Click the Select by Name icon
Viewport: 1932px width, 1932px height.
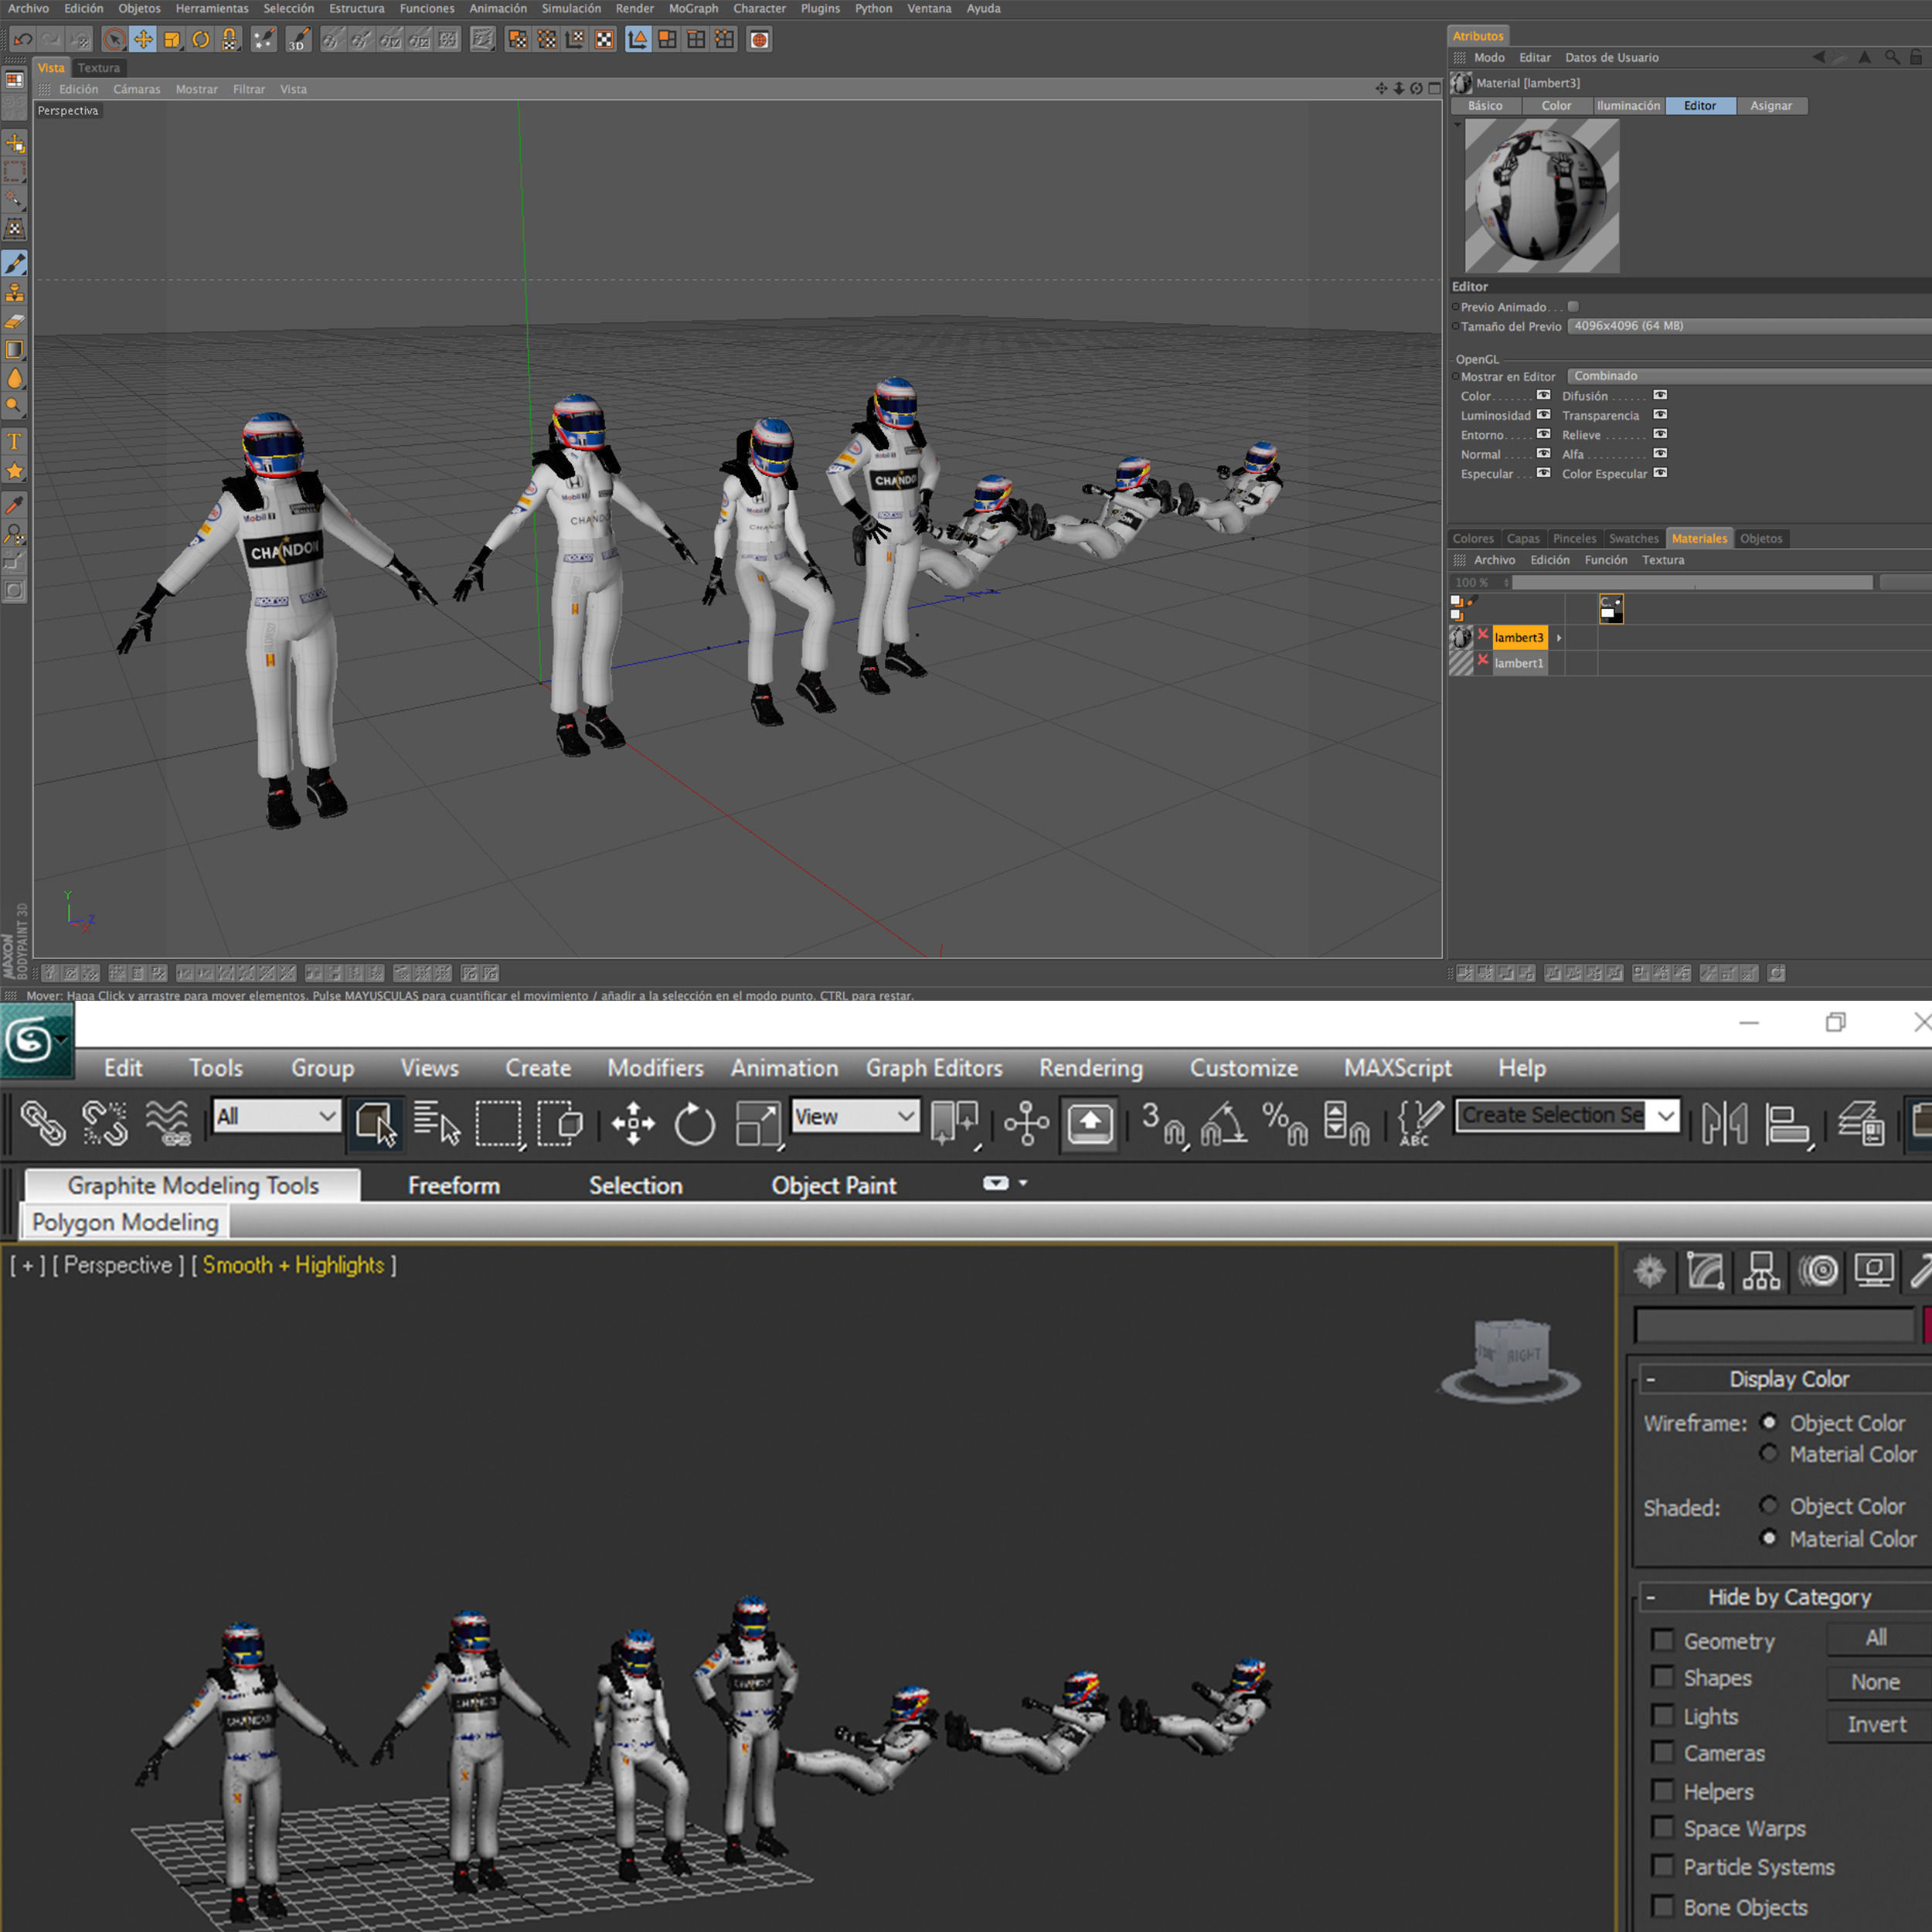coord(436,1123)
